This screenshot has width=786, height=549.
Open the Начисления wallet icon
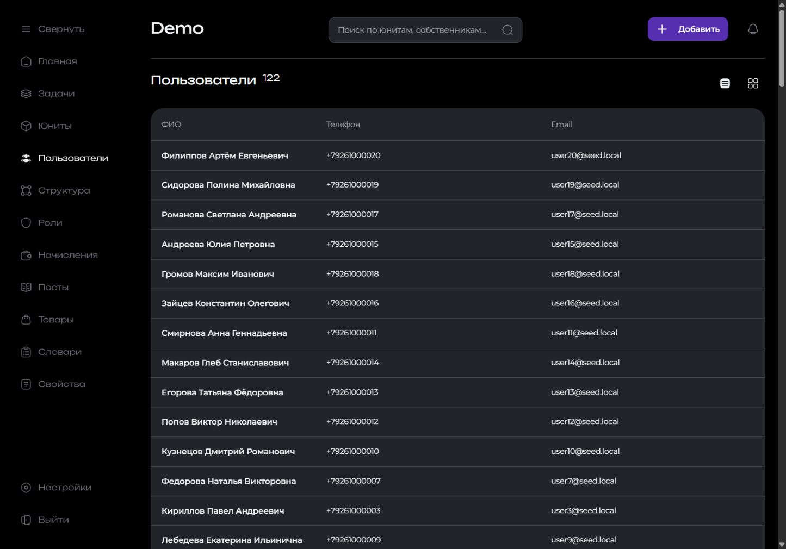click(x=26, y=255)
